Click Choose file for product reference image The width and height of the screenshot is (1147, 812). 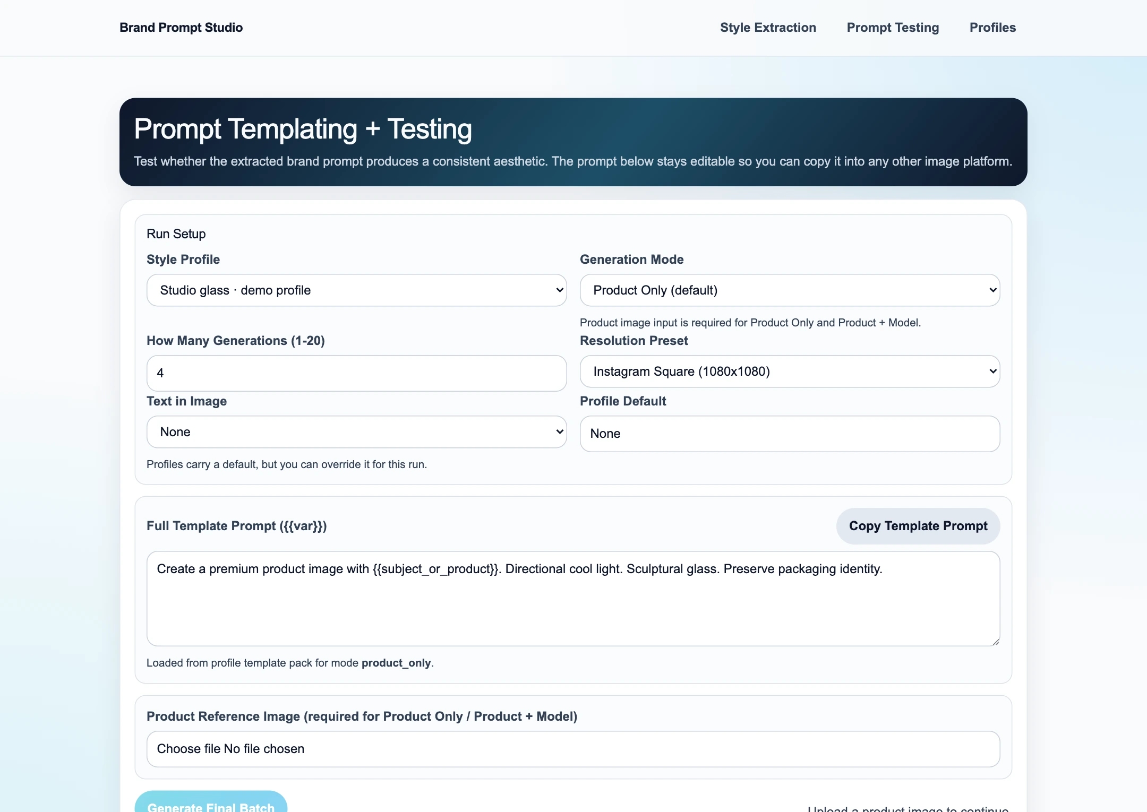[x=188, y=749]
